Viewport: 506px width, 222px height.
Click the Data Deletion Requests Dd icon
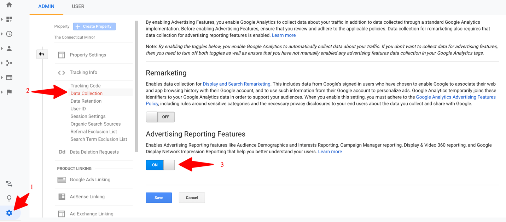point(62,152)
